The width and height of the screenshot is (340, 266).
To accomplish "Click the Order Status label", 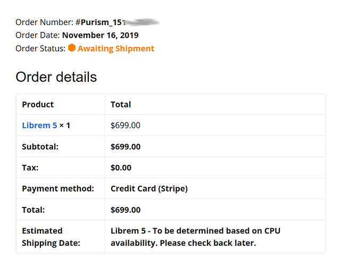I will (x=40, y=48).
